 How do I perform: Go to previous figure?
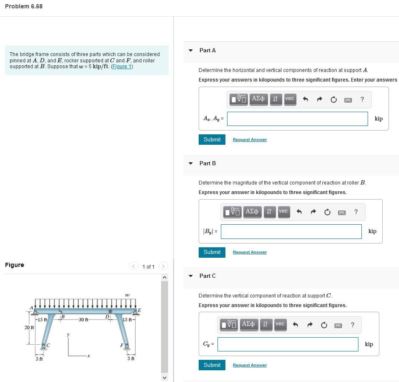pos(133,267)
